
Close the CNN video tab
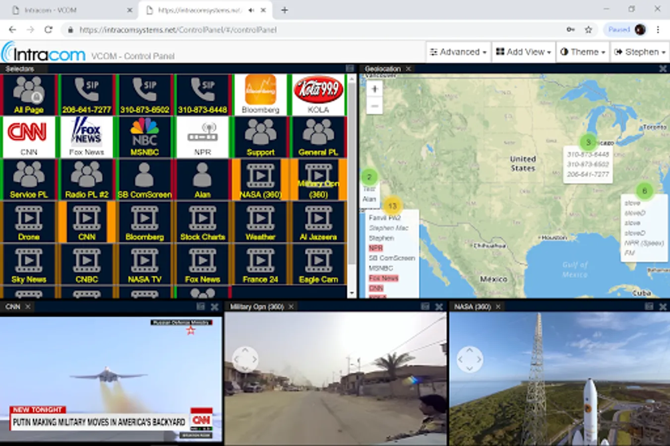point(28,307)
